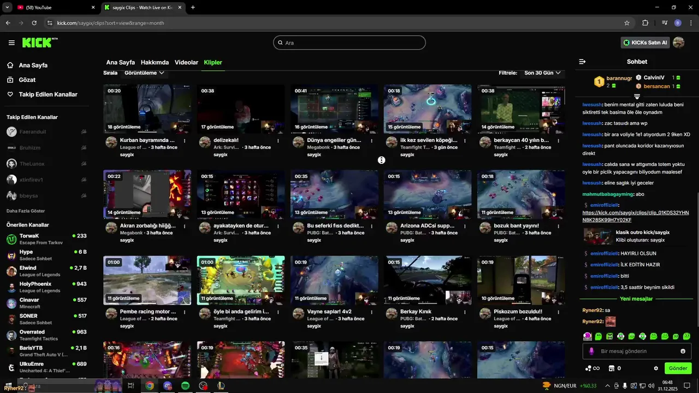
Task: Show hidden system tray icons
Action: click(x=607, y=385)
